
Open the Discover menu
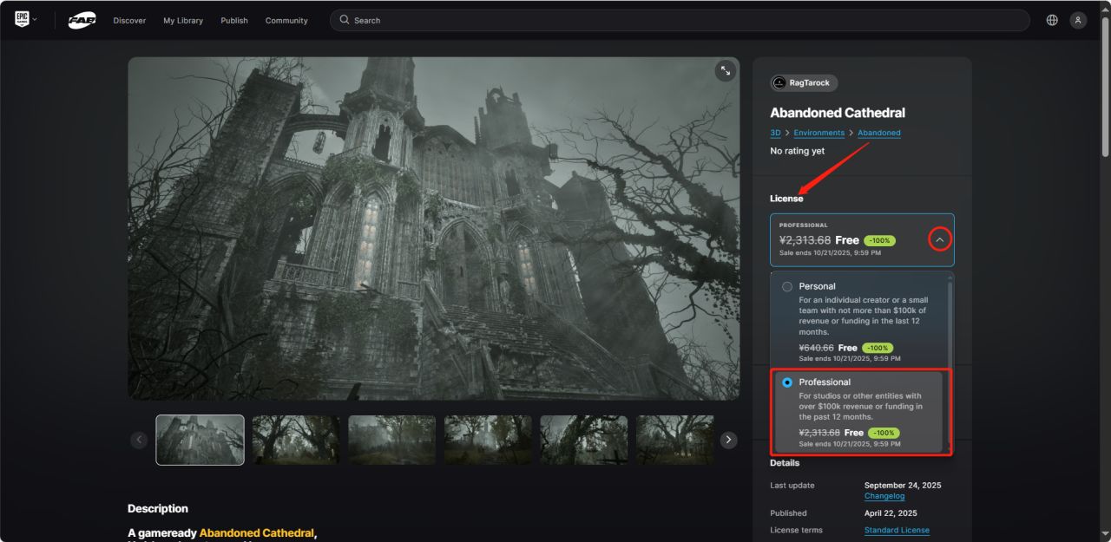[129, 20]
